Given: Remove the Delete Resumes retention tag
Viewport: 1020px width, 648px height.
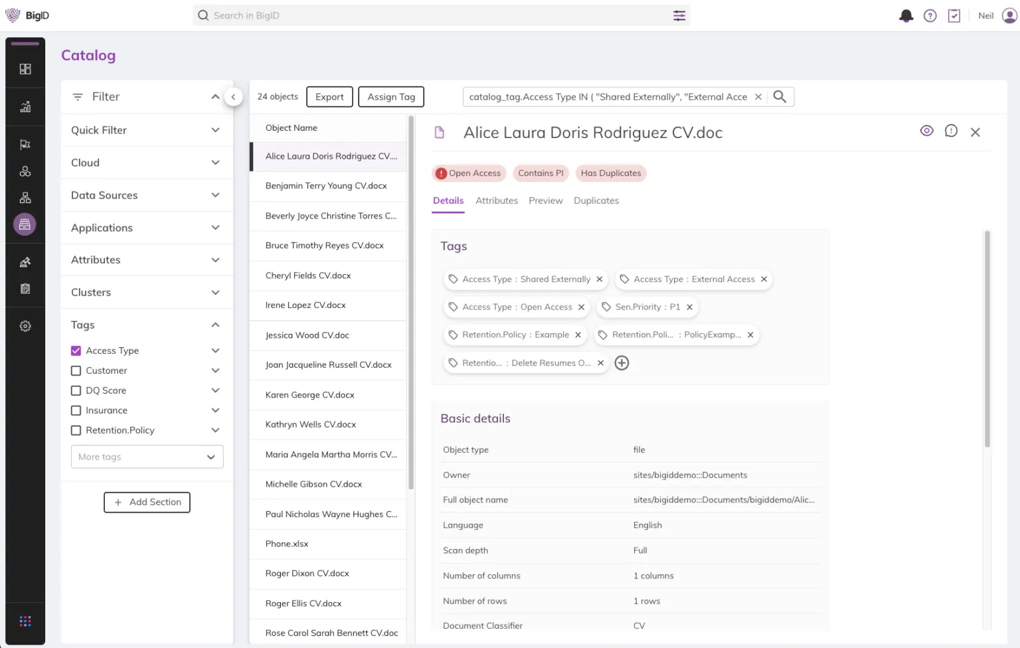Looking at the screenshot, I should [600, 363].
